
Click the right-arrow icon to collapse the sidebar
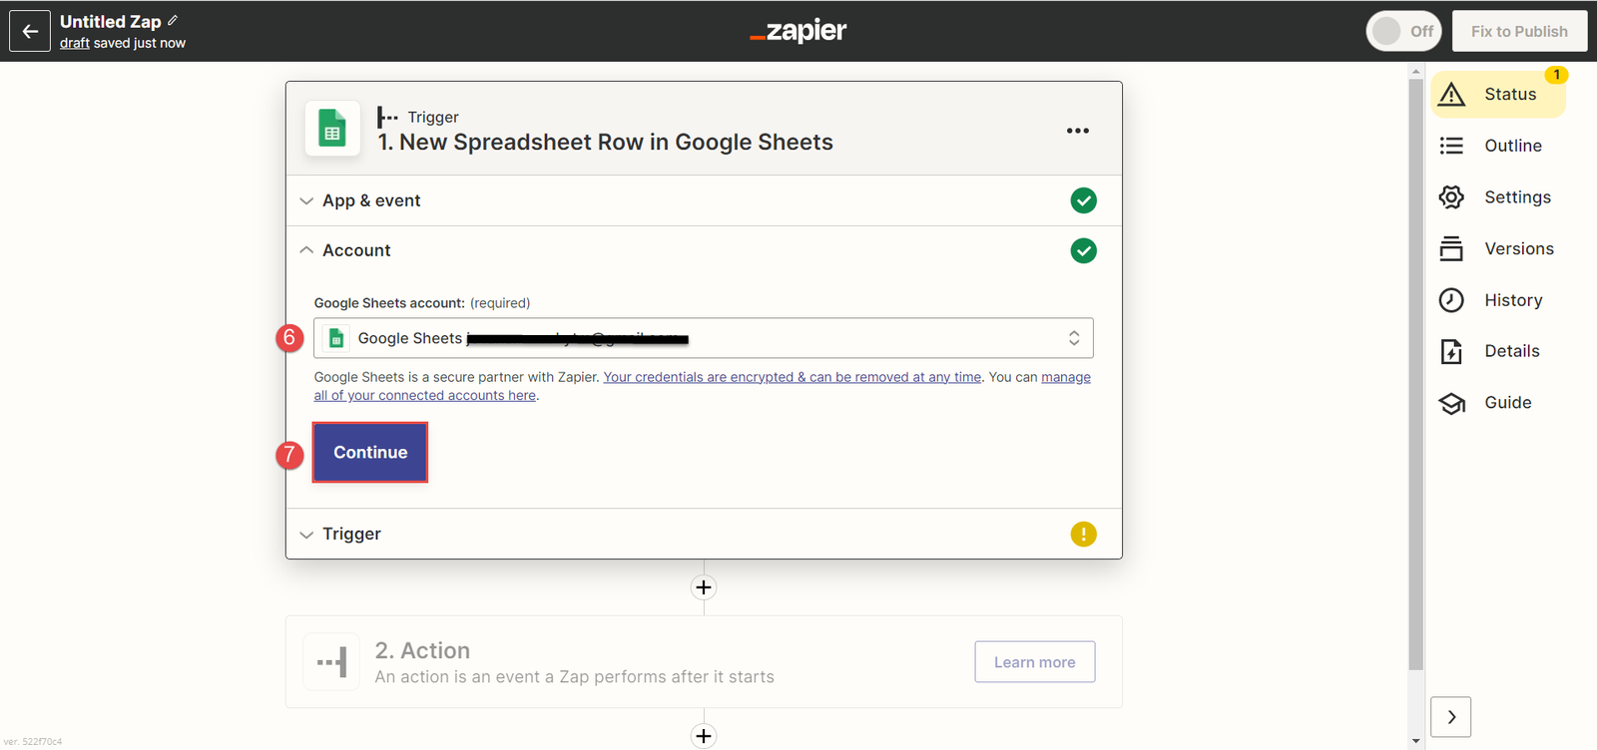(1451, 717)
